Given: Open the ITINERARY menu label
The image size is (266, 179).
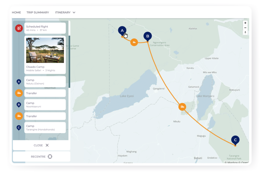Looking at the screenshot, I should [63, 12].
